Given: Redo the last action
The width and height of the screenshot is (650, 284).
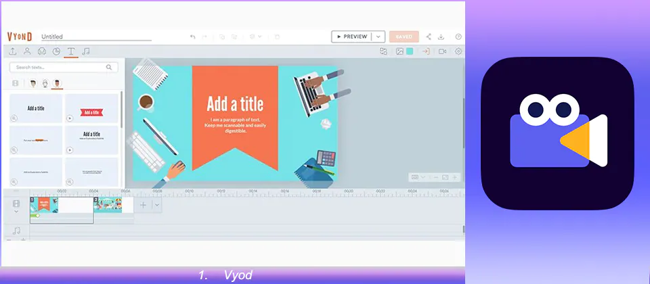Looking at the screenshot, I should [204, 37].
